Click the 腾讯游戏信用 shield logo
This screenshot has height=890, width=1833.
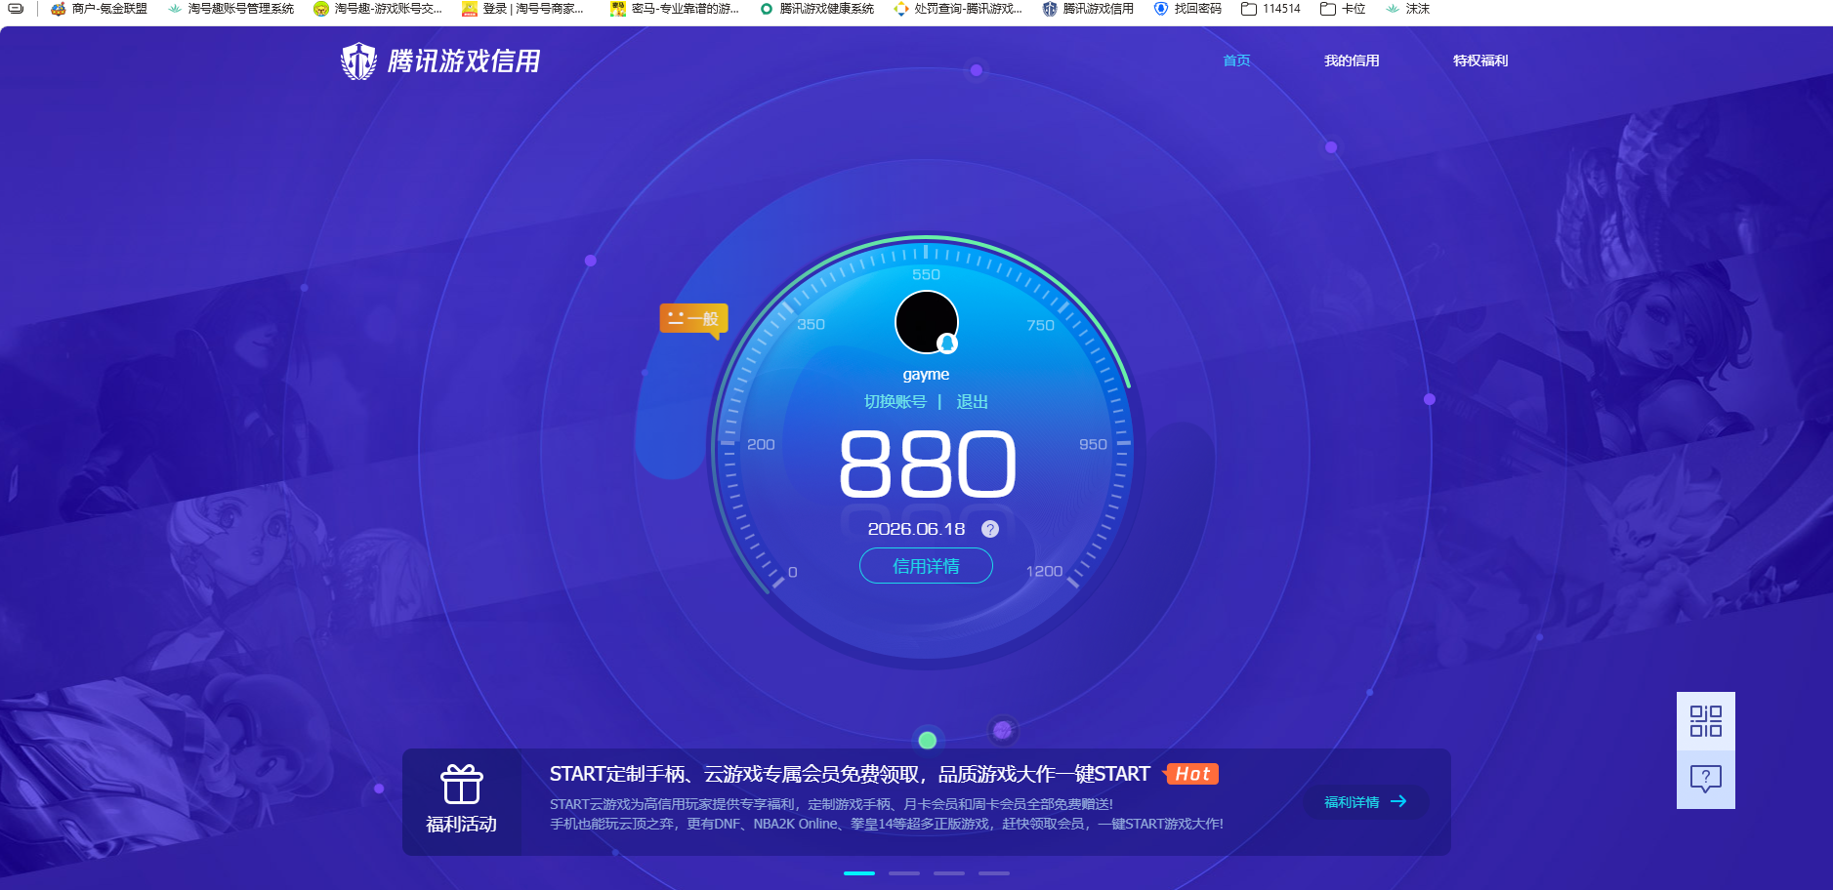[358, 61]
